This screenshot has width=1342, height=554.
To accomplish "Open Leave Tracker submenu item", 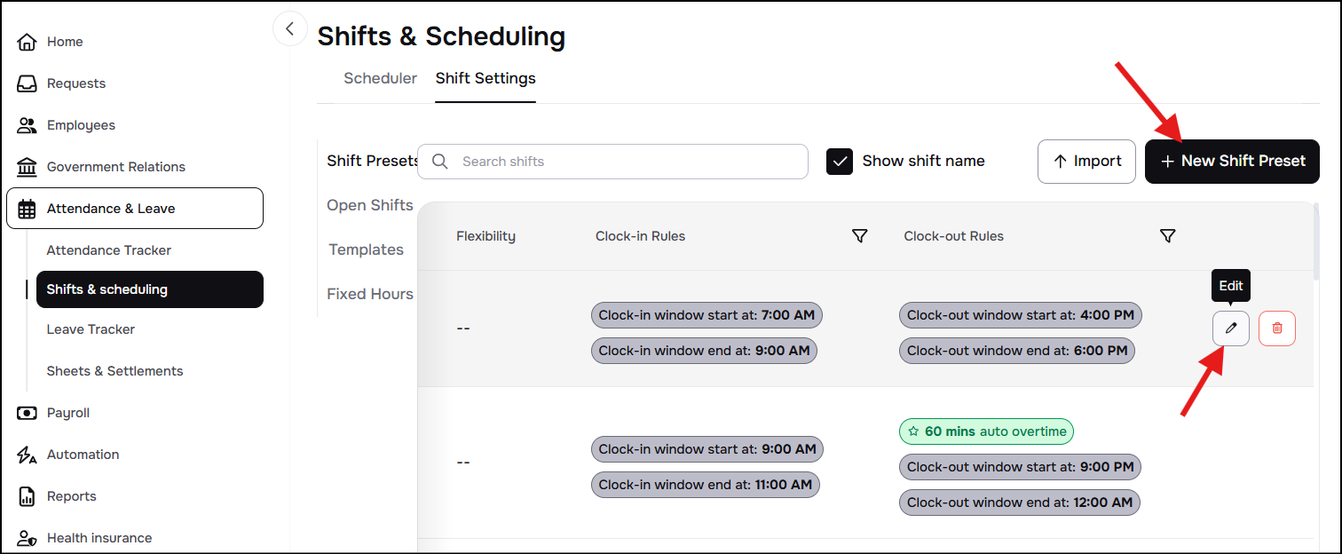I will coord(91,329).
